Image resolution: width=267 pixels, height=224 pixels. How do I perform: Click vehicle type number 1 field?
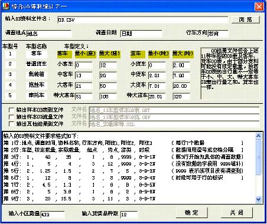pos(10,54)
